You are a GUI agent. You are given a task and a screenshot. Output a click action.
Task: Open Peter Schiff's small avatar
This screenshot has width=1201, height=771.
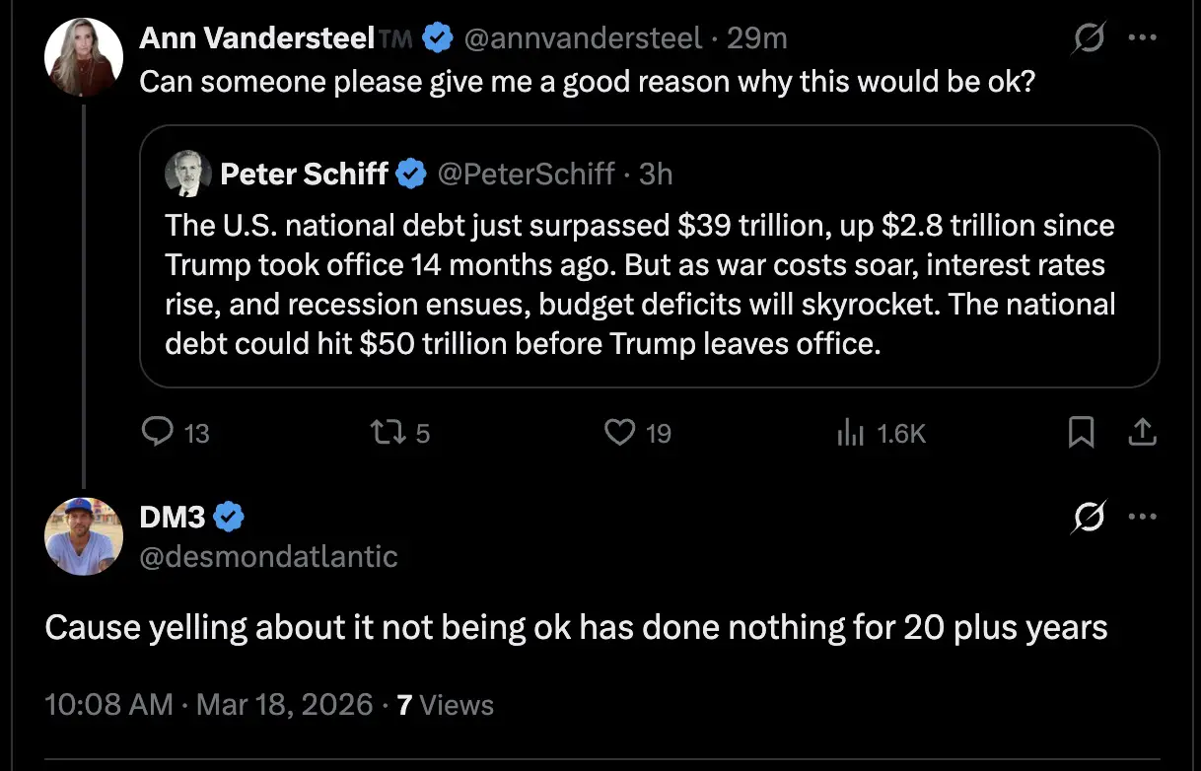(187, 175)
